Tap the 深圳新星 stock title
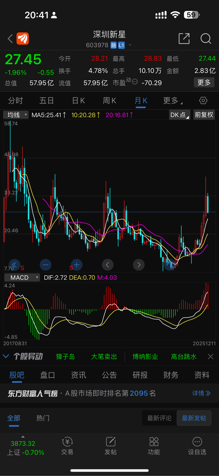Image resolution: width=219 pixels, height=476 pixels. pos(109,35)
